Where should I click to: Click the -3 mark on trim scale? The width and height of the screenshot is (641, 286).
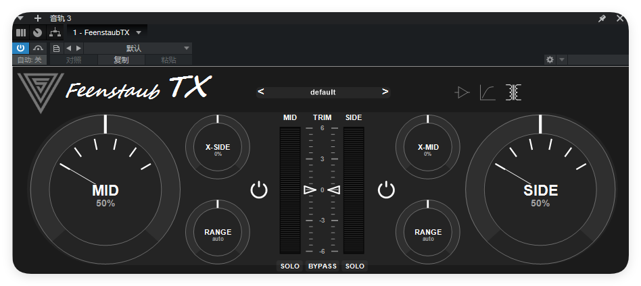click(322, 221)
